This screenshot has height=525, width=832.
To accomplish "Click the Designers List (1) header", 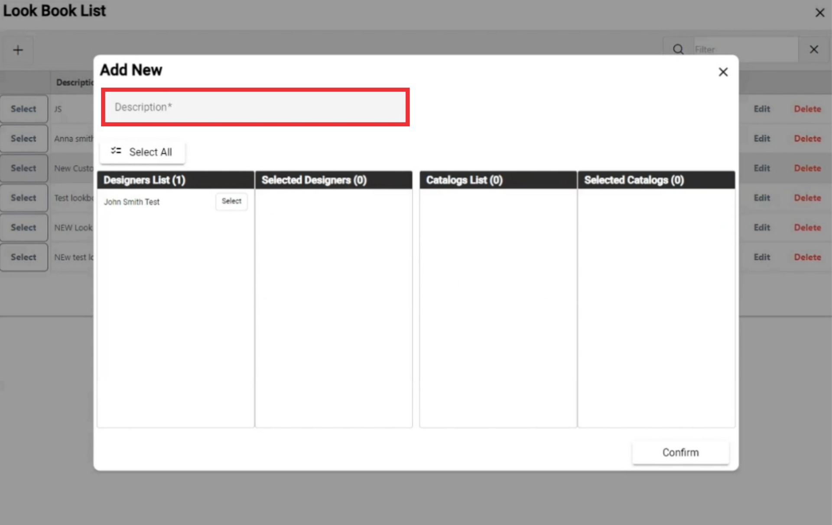I will tap(175, 180).
